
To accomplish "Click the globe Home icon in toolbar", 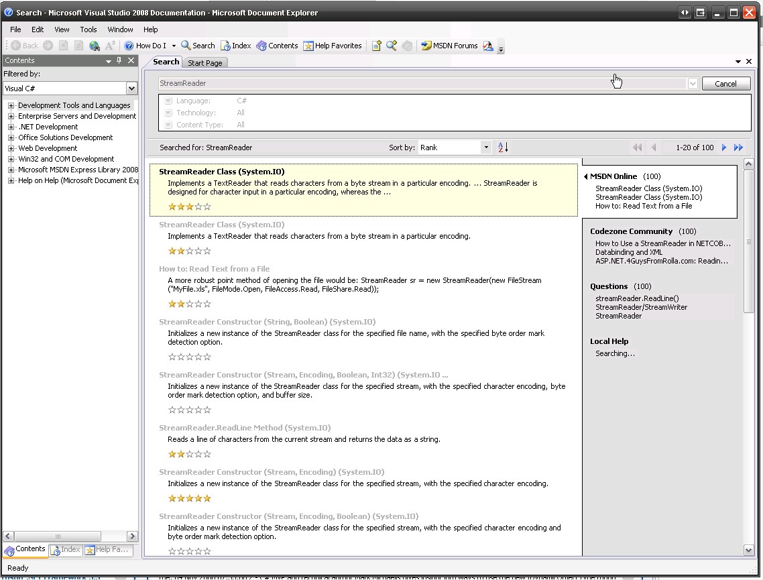I will tap(95, 46).
